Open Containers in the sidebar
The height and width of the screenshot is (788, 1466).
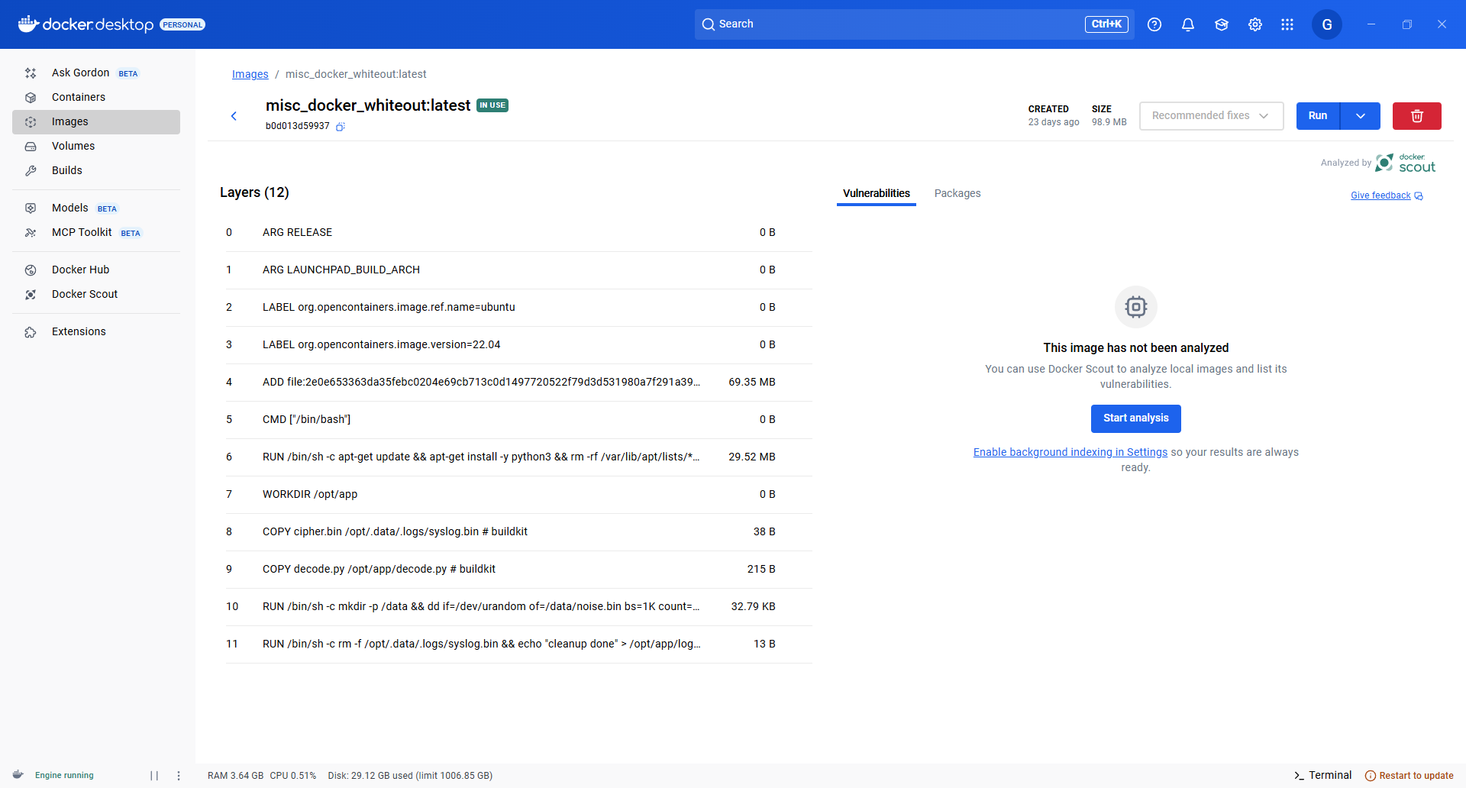pos(79,97)
